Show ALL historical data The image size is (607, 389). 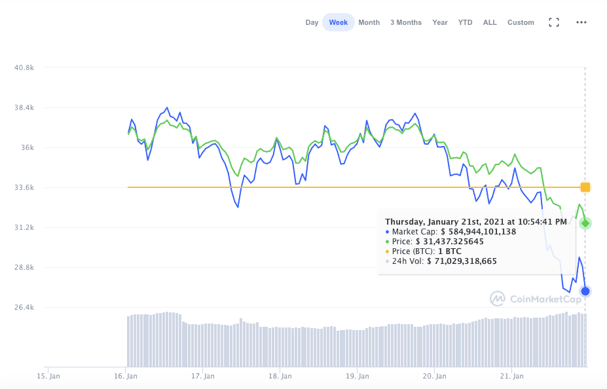tap(490, 22)
